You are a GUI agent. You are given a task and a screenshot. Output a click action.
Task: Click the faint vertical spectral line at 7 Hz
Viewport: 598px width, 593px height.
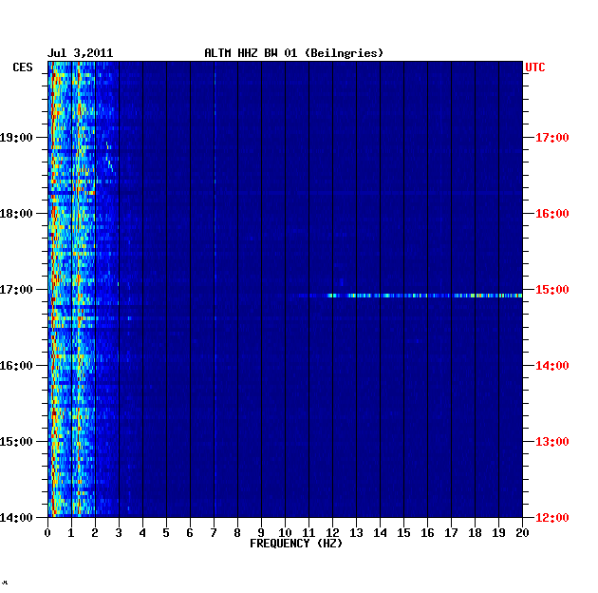215,289
